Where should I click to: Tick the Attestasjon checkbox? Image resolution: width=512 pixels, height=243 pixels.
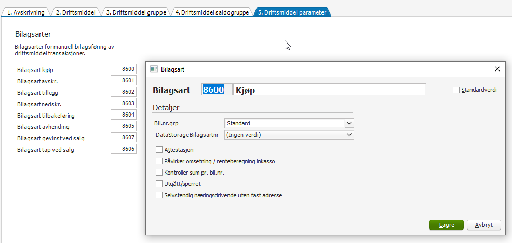[x=159, y=149]
